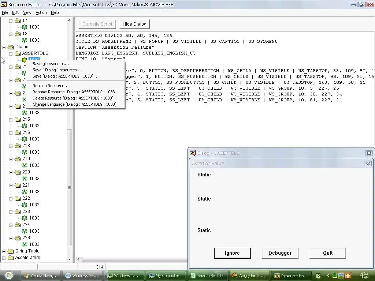This screenshot has height=281, width=375.
Task: Click the CAPTION "Assertion Failure" script line
Action: click(x=115, y=47)
